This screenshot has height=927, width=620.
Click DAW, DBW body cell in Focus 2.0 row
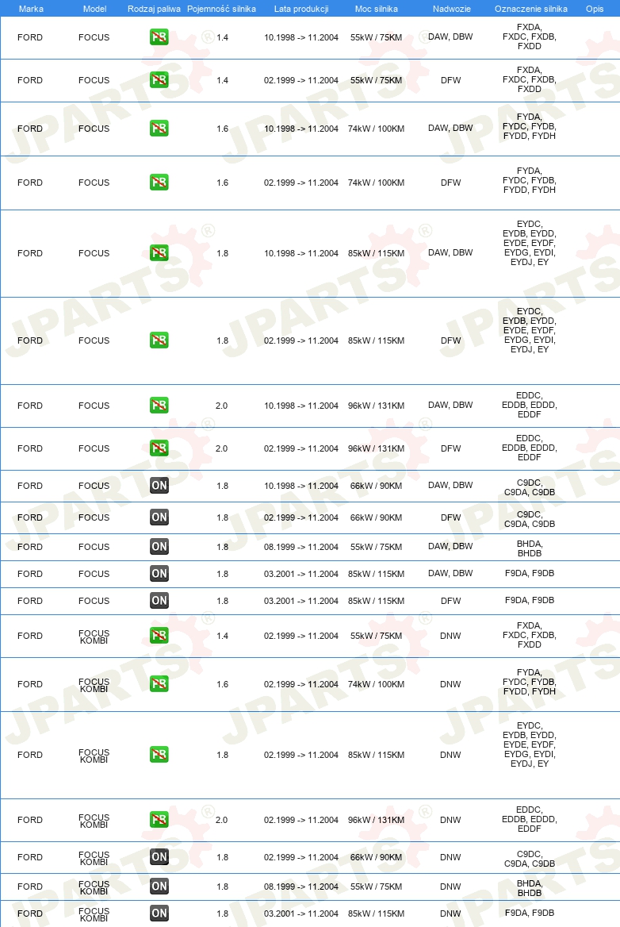click(450, 405)
